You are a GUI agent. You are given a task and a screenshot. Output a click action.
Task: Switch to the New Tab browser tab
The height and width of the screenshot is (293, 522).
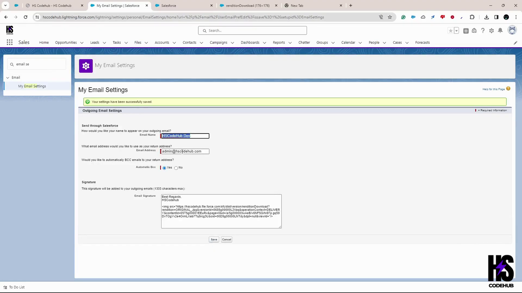pyautogui.click(x=313, y=6)
